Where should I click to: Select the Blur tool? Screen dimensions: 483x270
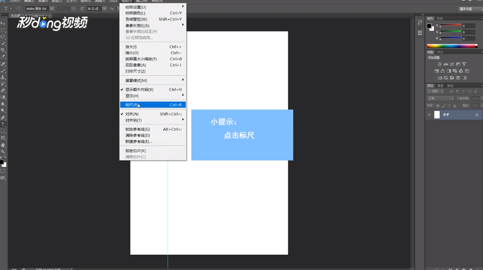(3, 104)
